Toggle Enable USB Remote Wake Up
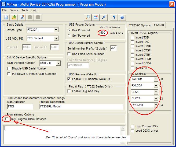176x147 pixels. pos(69,79)
